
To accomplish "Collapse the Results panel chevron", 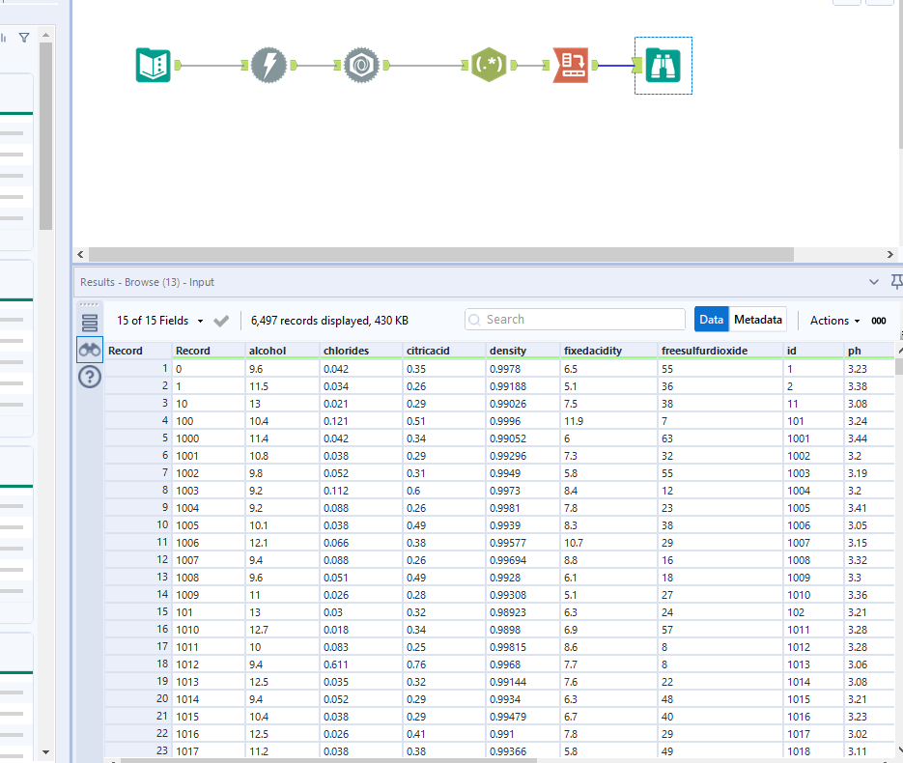I will click(874, 282).
